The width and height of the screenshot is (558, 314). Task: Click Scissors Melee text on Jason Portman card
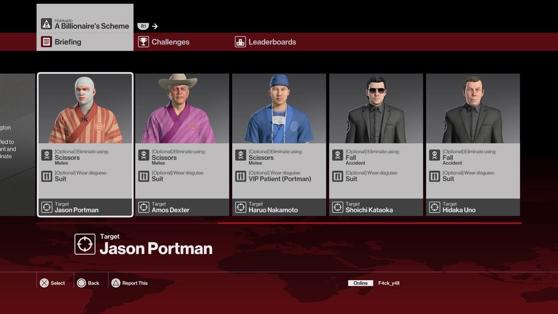(x=67, y=160)
